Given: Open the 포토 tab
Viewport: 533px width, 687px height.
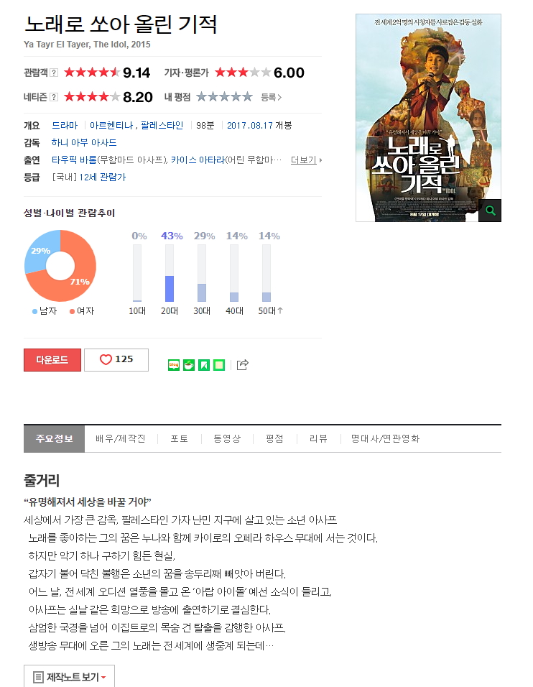Looking at the screenshot, I should tap(179, 438).
